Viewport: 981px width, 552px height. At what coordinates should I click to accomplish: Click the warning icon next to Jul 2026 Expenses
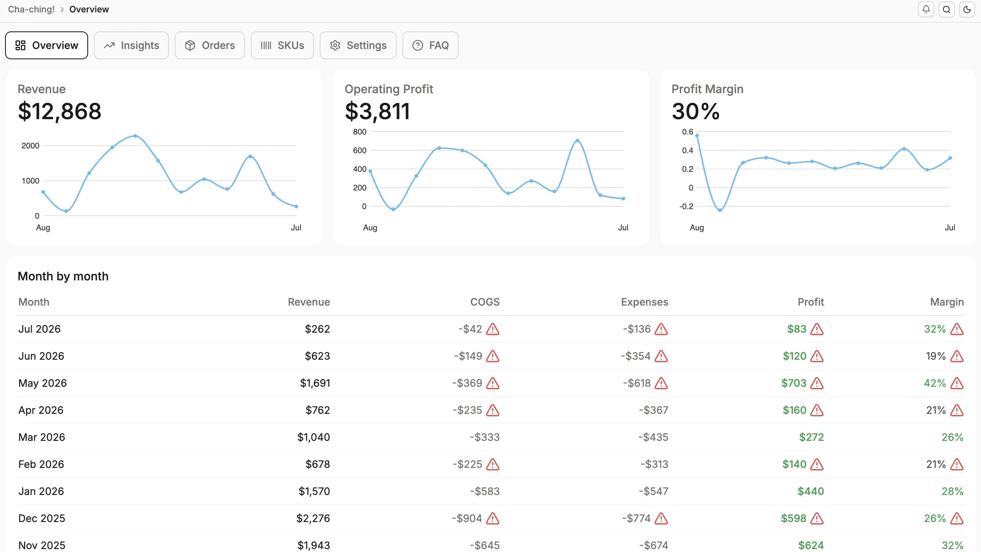661,329
